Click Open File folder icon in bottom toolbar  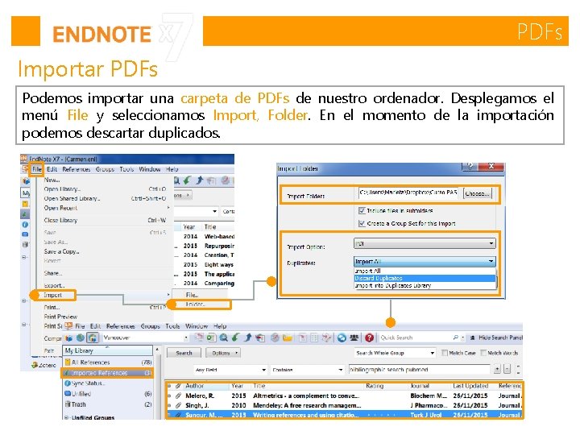(288, 338)
